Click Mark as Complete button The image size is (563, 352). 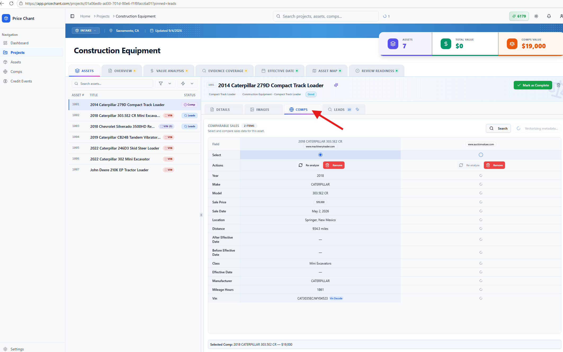point(533,85)
